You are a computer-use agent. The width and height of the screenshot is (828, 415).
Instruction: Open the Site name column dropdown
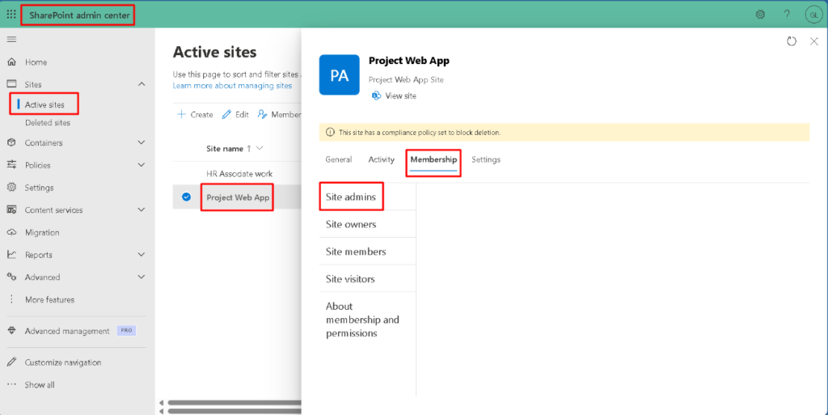pyautogui.click(x=260, y=148)
